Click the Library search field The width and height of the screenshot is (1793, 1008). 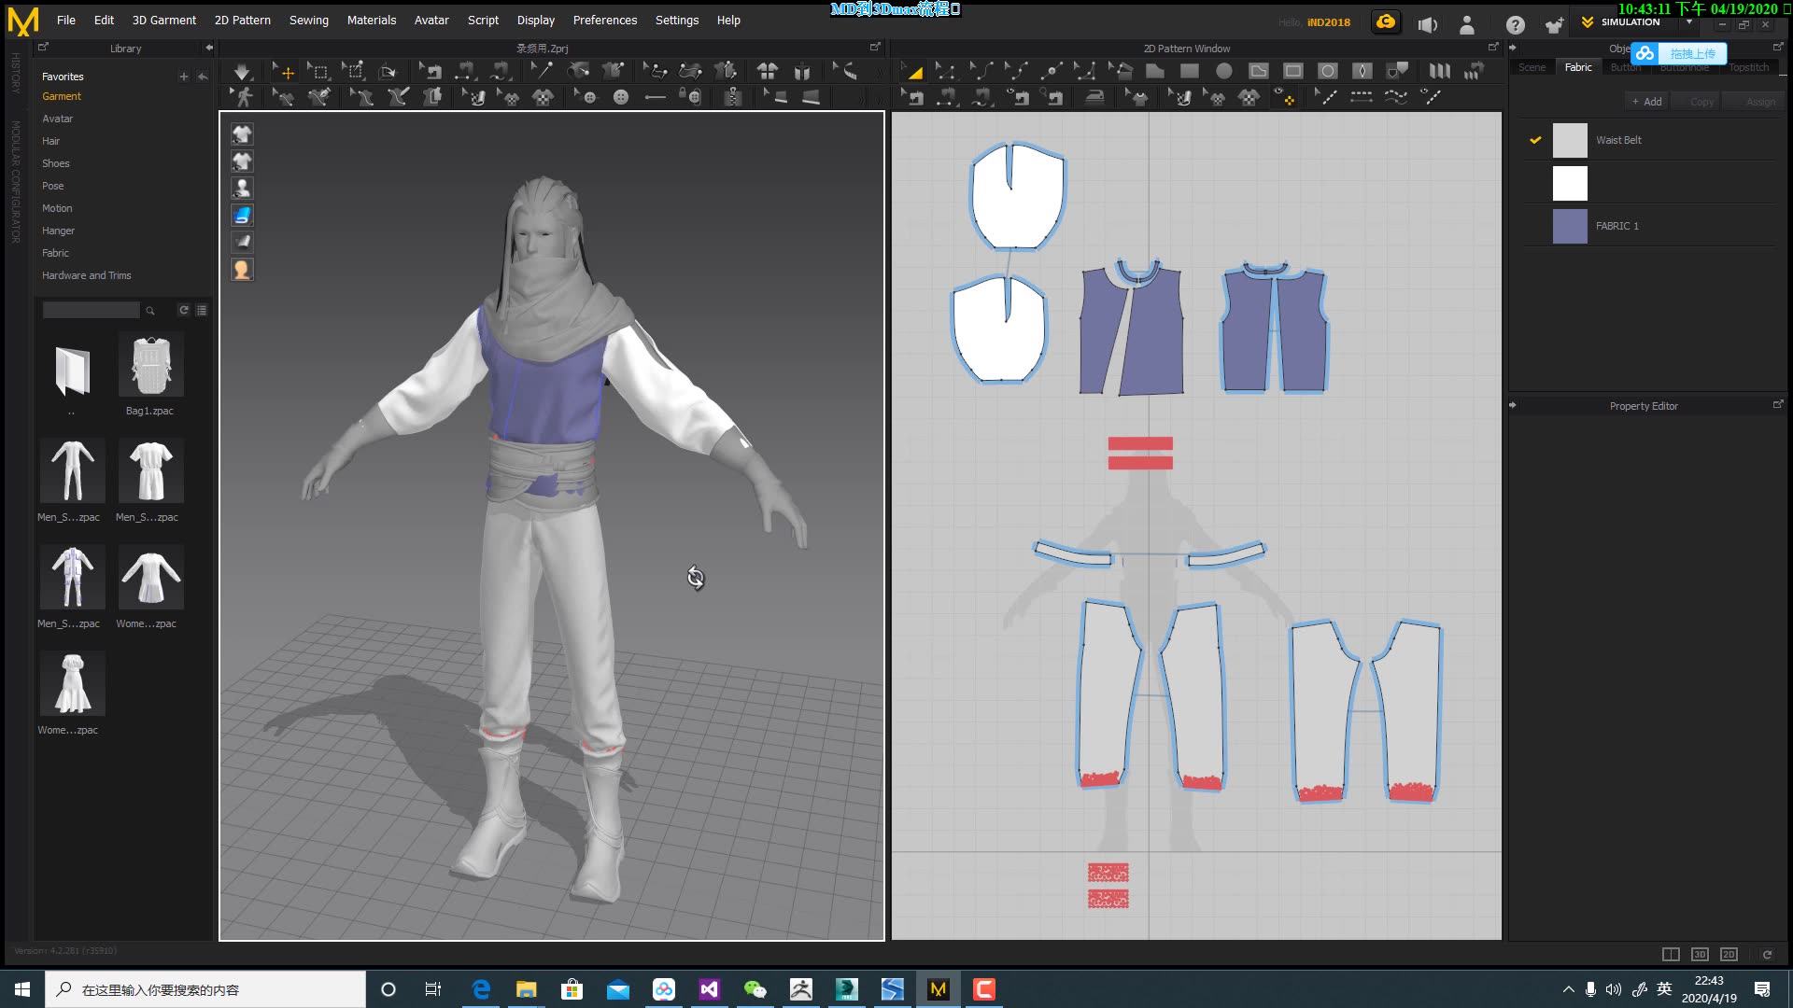pos(91,310)
